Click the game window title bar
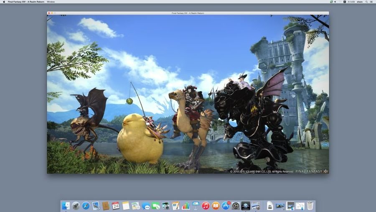 [x=188, y=13]
